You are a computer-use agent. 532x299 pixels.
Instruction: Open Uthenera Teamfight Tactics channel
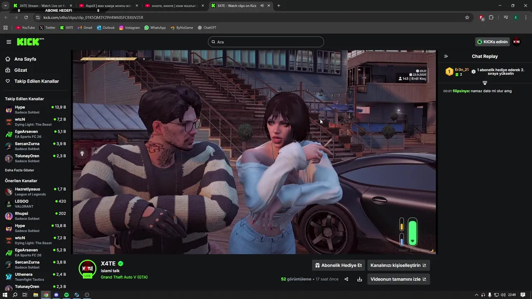(35, 277)
